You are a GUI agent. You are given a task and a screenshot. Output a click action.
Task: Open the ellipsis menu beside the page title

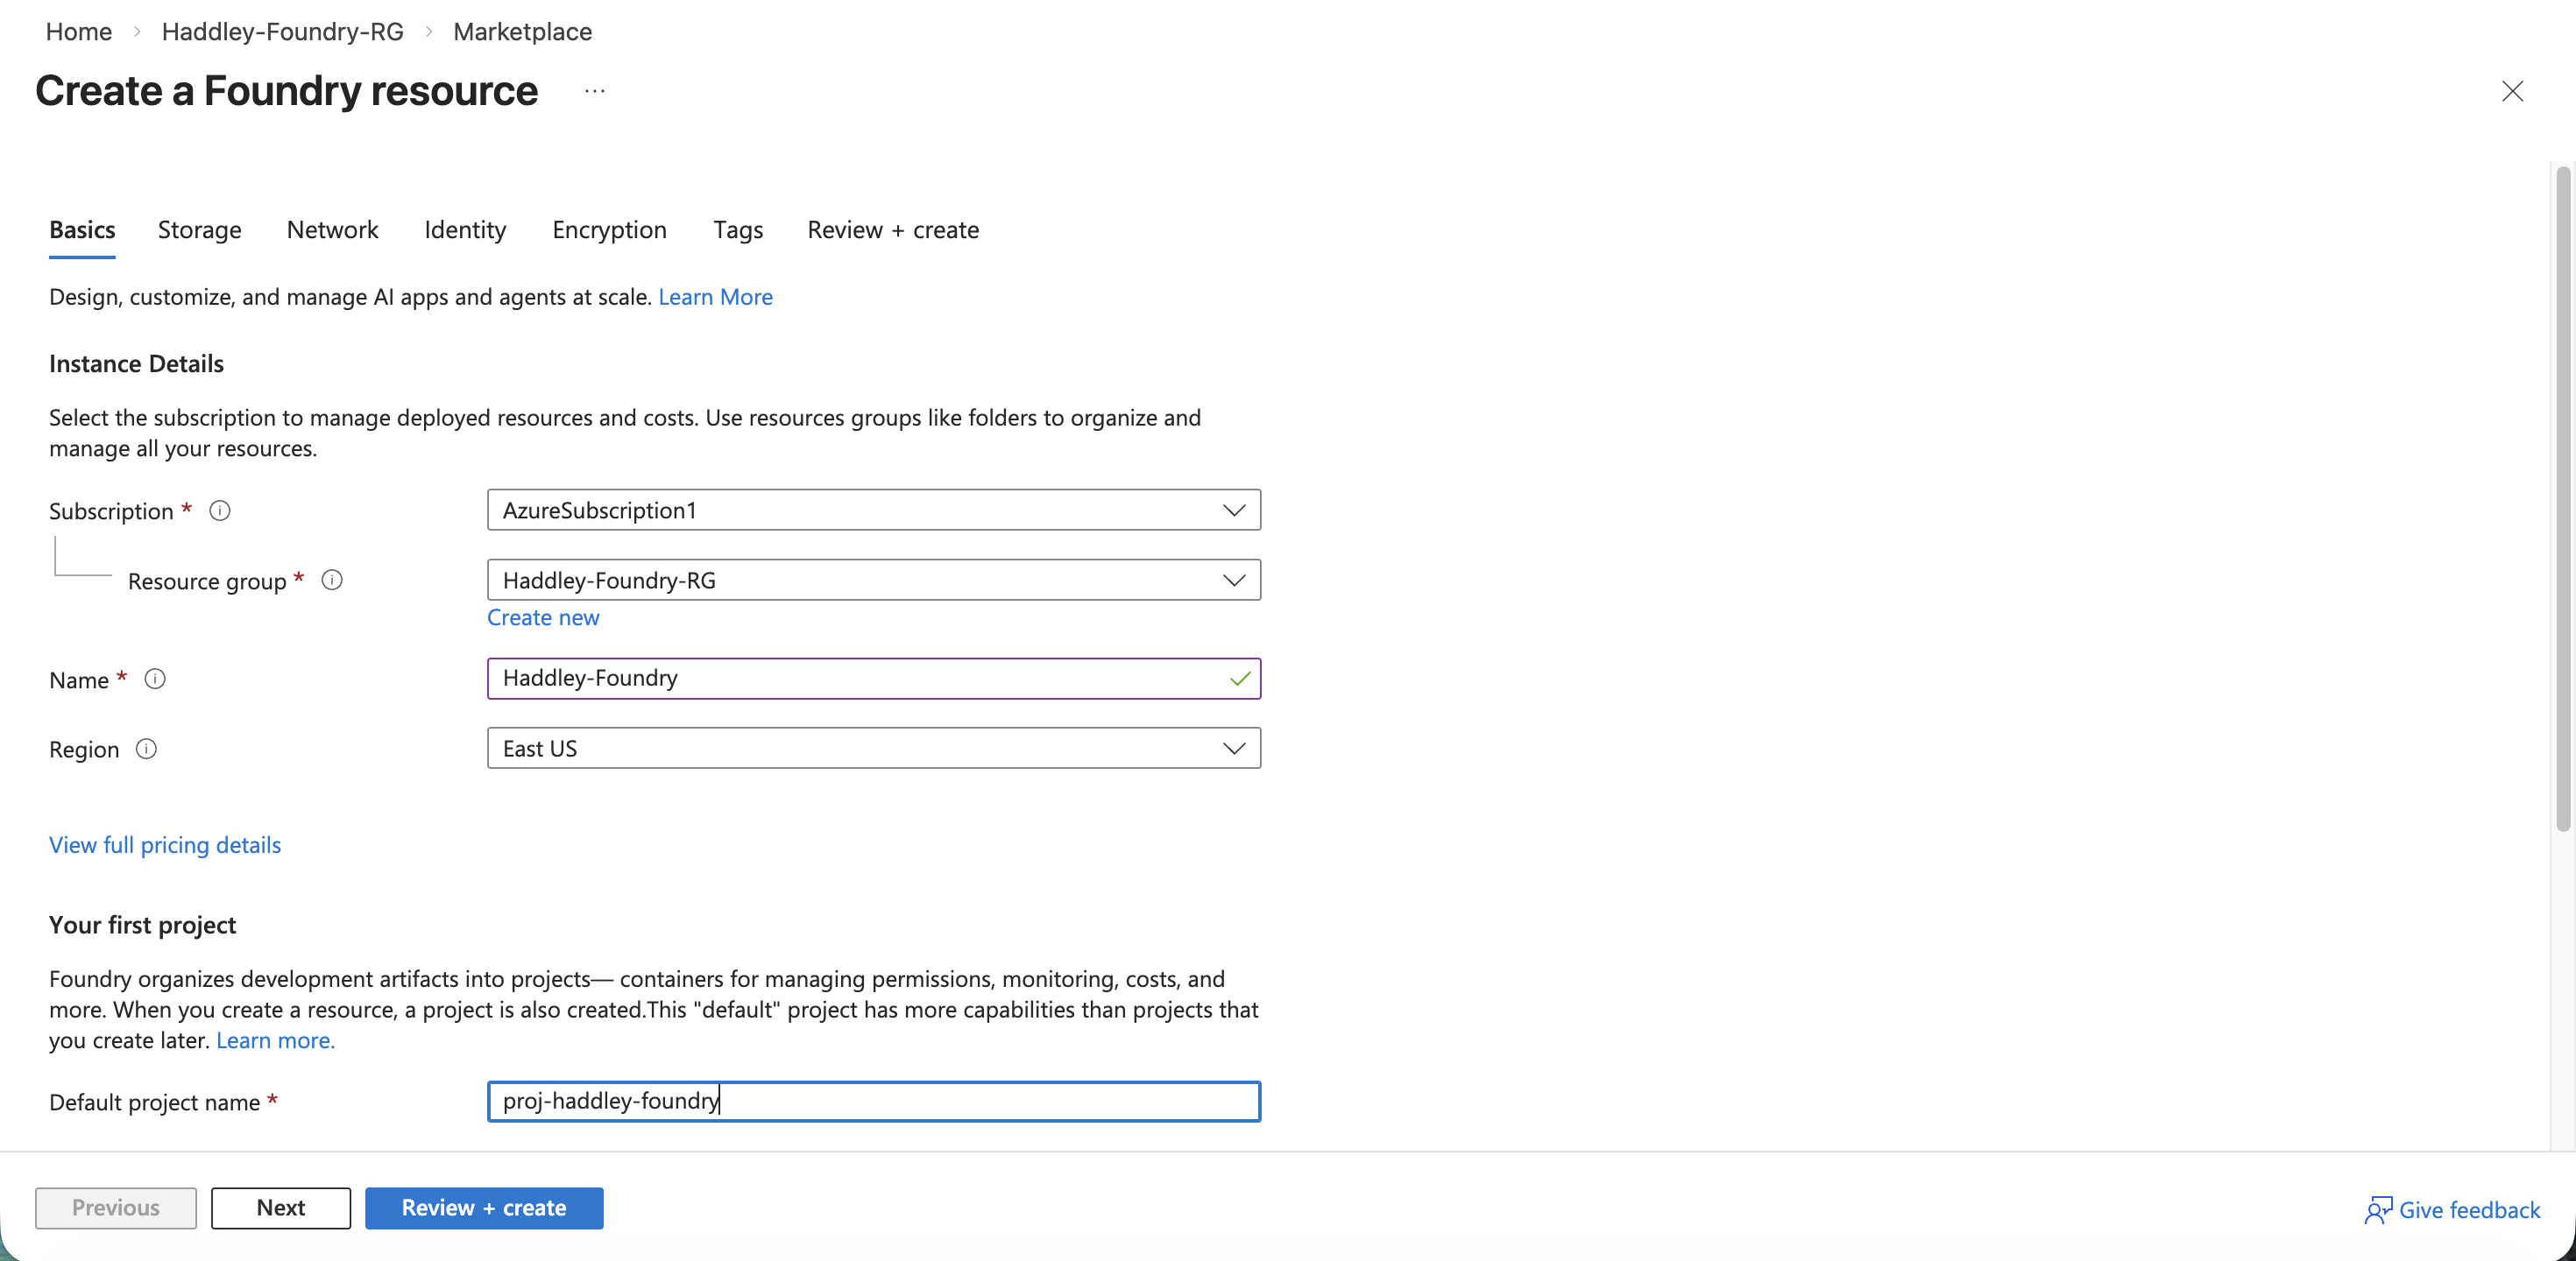coord(594,91)
